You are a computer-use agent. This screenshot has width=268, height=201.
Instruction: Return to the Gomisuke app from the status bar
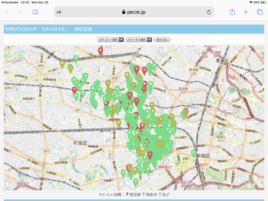(x=10, y=2)
